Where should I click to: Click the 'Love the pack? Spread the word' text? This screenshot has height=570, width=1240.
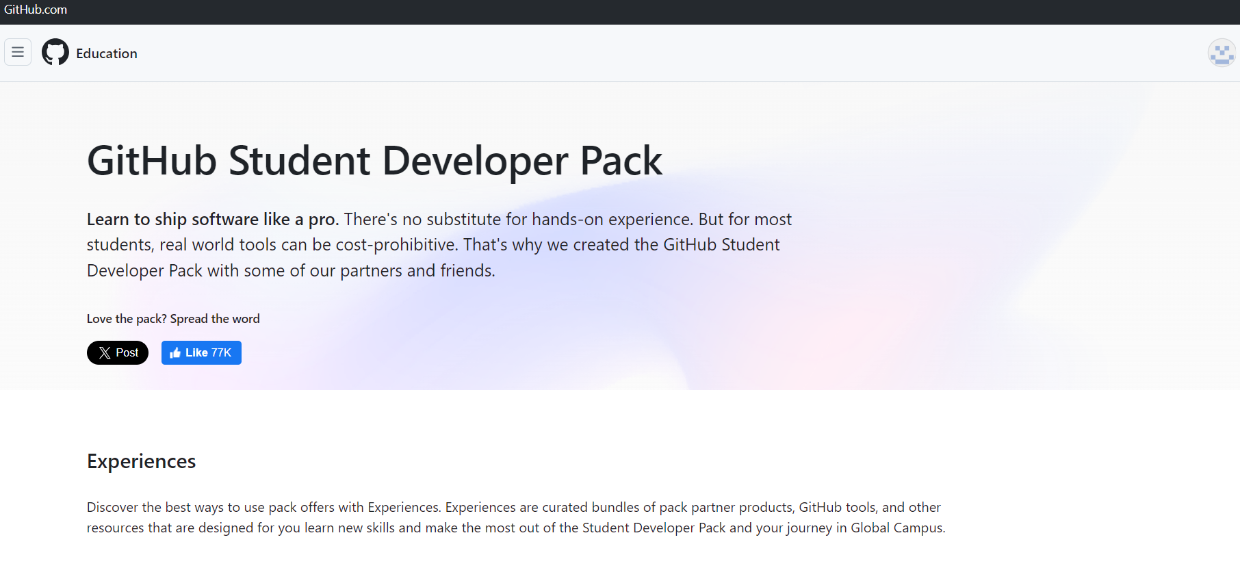point(173,319)
